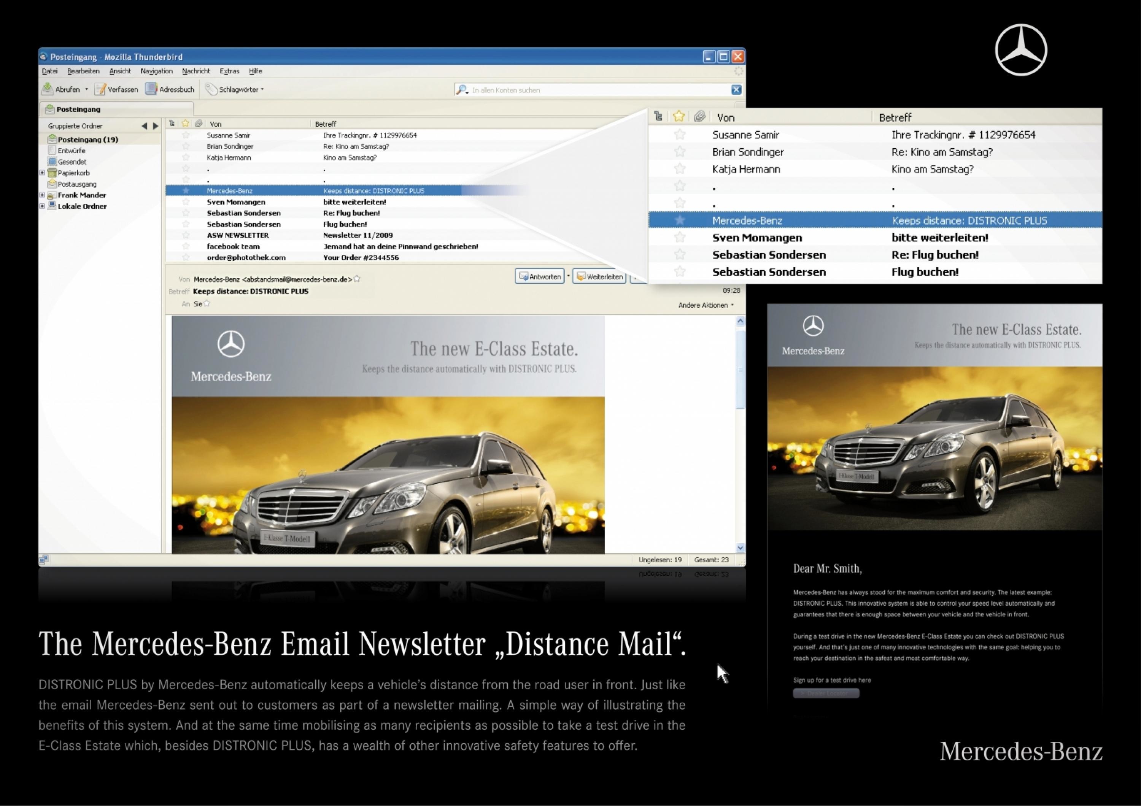Click the Antworten reply button

[x=540, y=276]
